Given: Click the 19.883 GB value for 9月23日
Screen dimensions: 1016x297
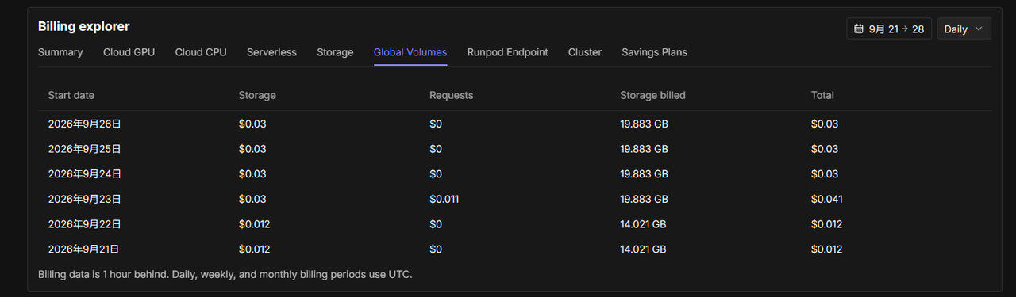Looking at the screenshot, I should tap(644, 199).
